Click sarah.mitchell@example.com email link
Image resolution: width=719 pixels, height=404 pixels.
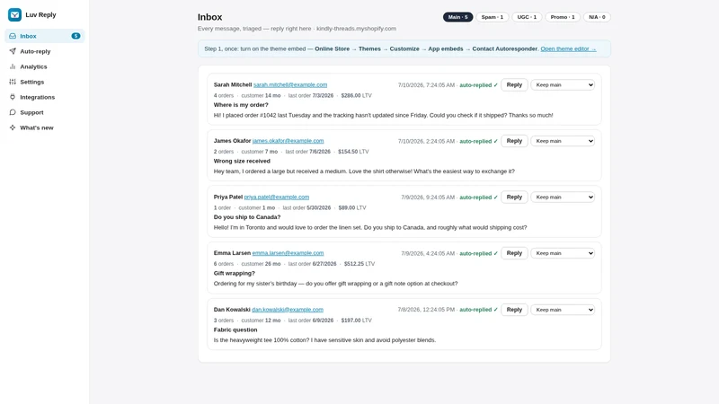[x=290, y=84]
